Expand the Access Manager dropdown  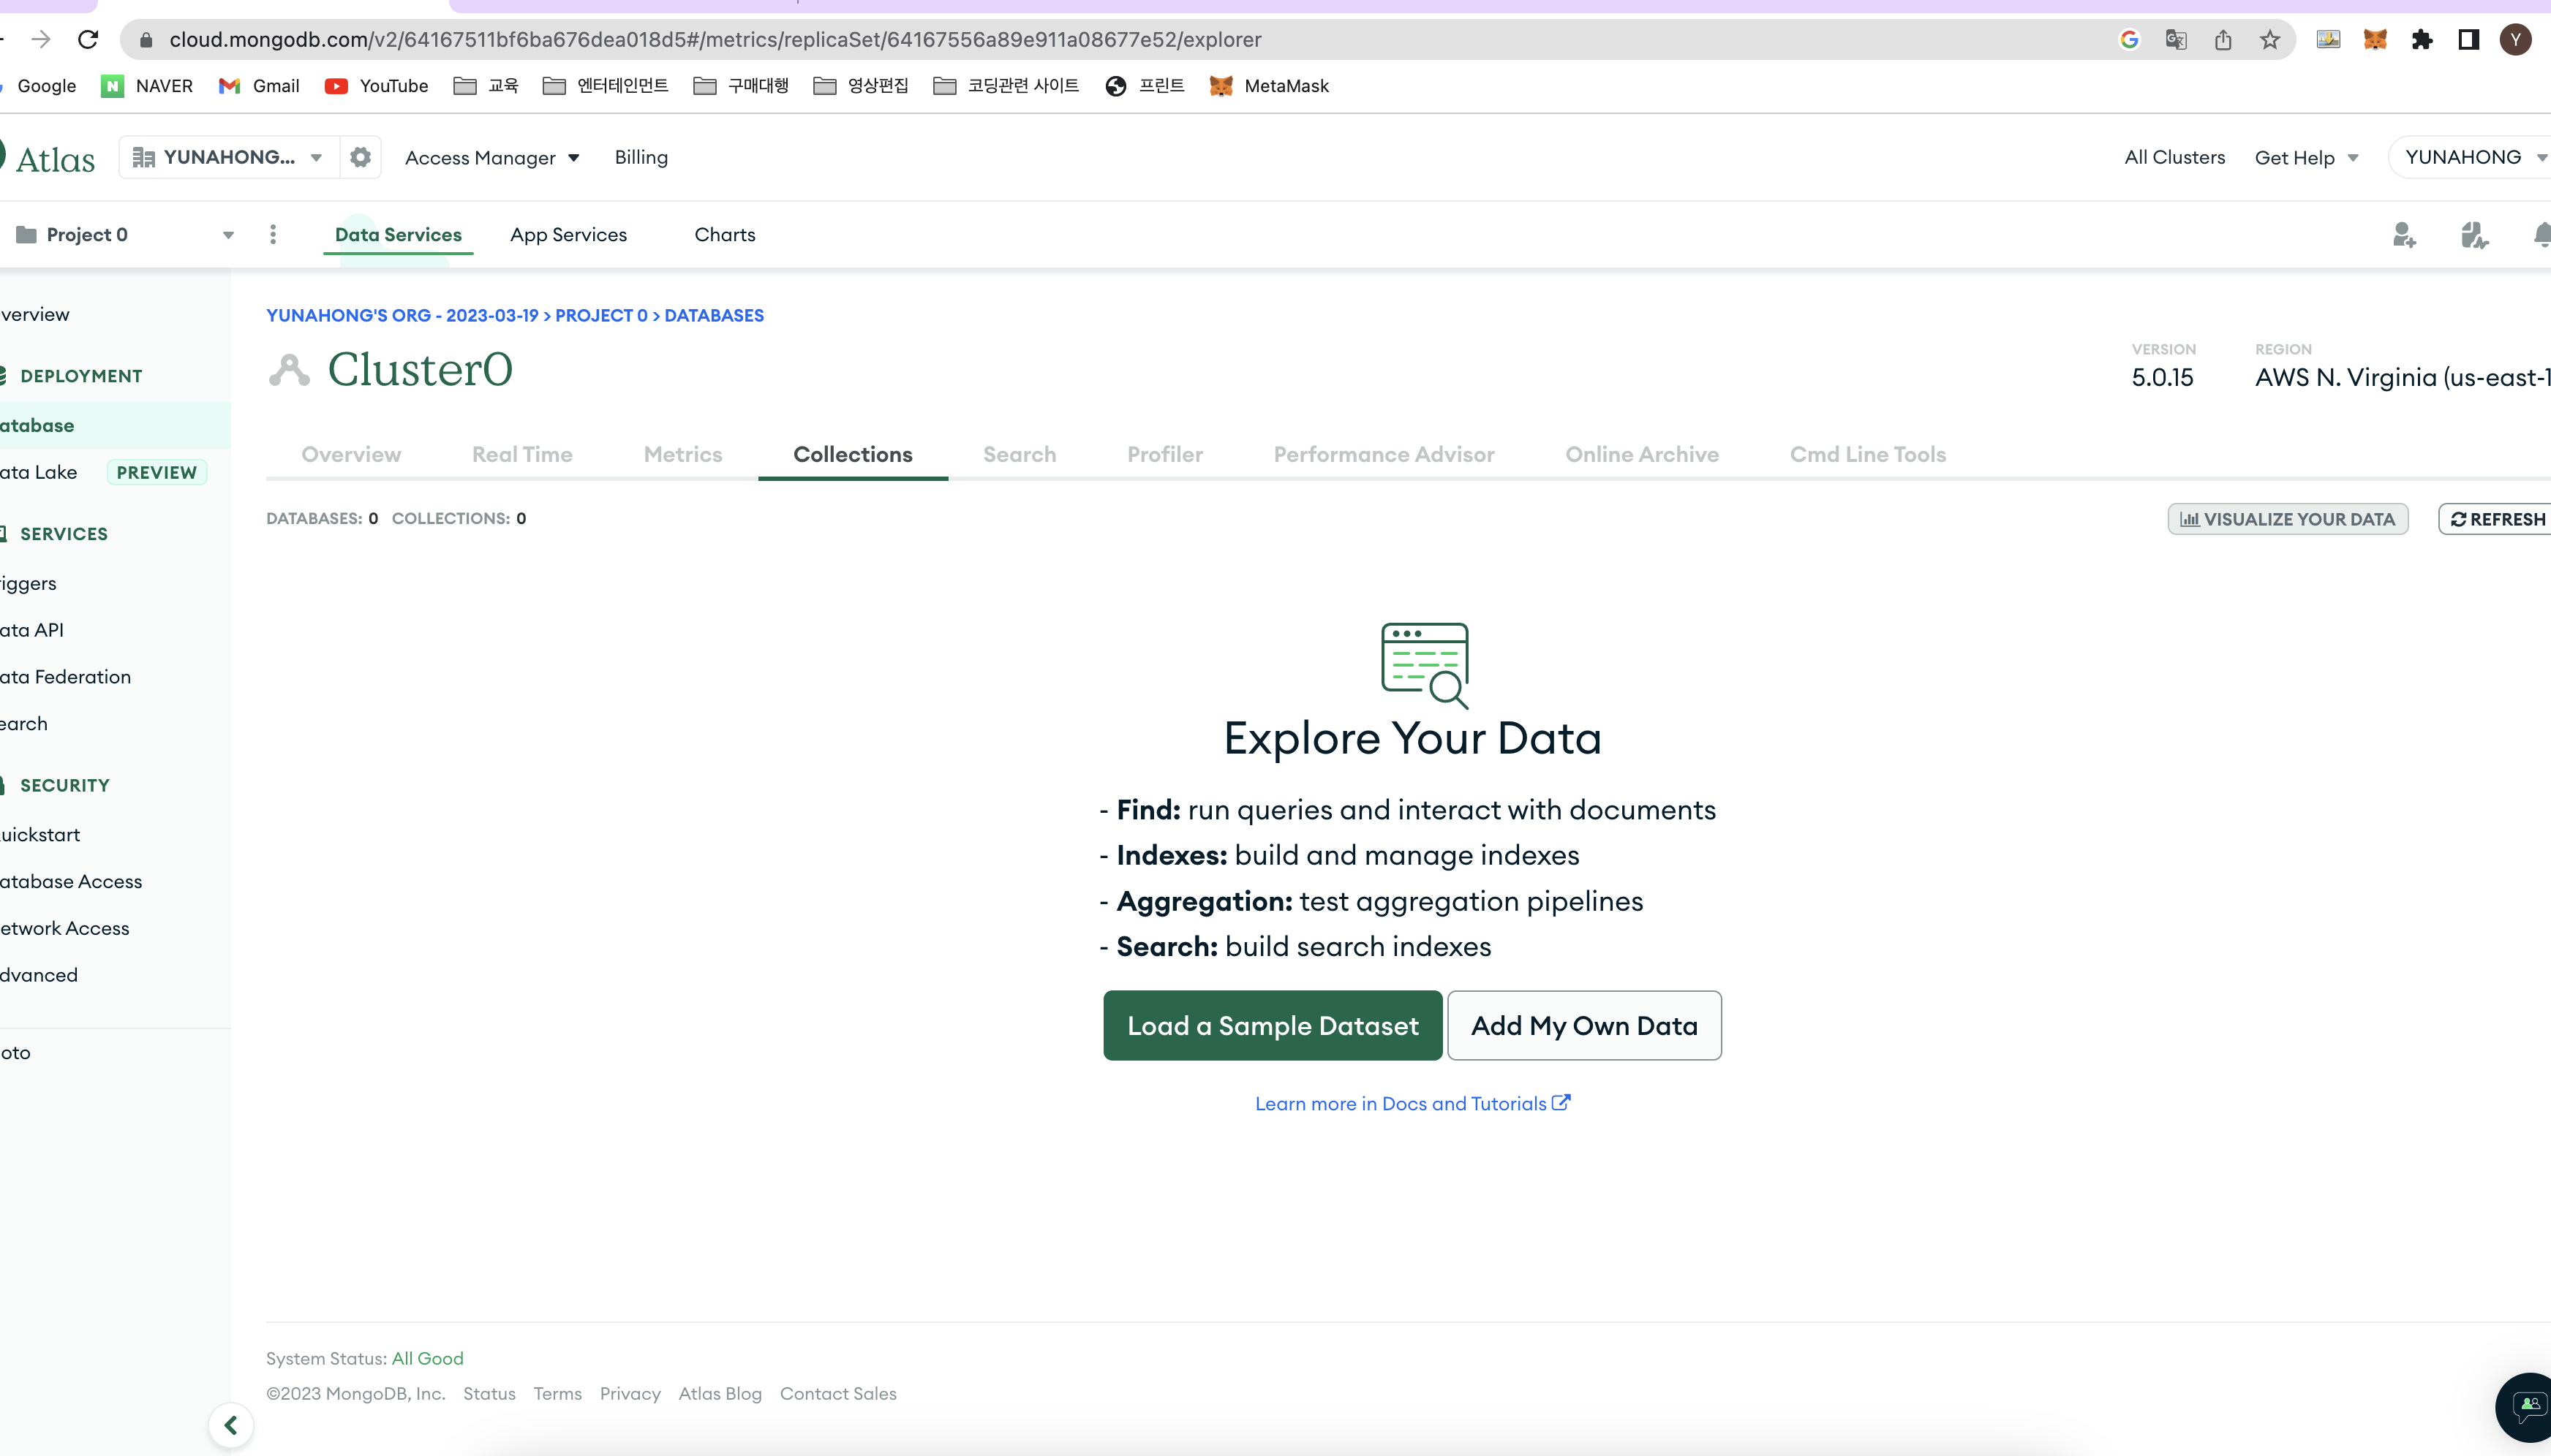(x=492, y=158)
